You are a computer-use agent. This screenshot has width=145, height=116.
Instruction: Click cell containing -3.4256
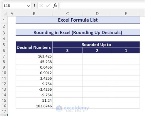tap(34, 89)
